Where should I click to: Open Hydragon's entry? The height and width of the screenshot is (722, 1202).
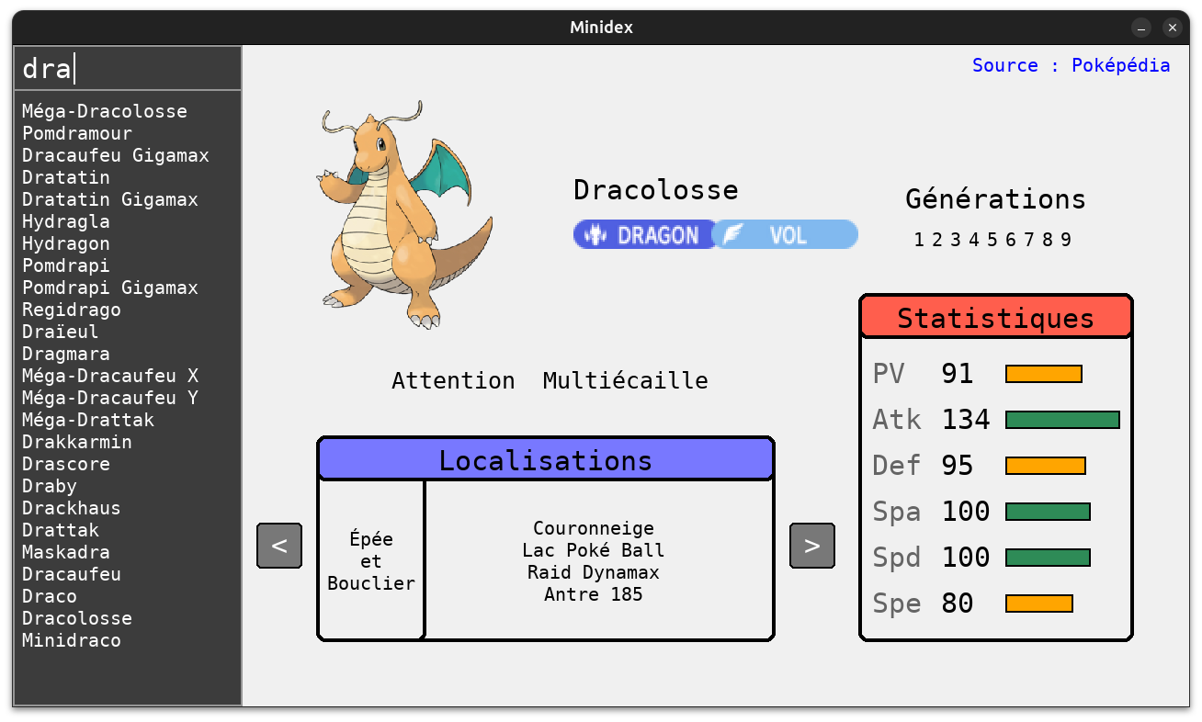(x=66, y=243)
